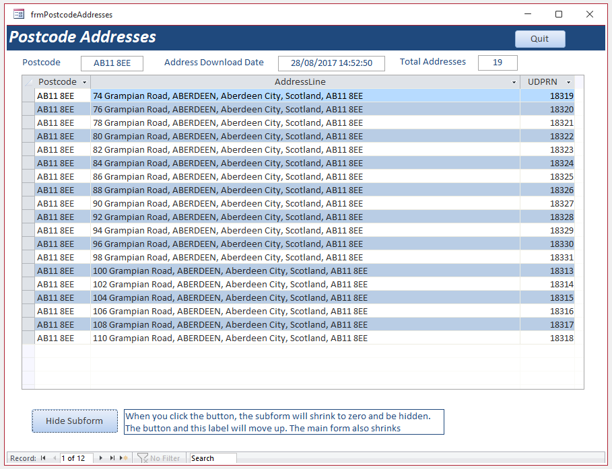Open the AddressLine column filter dropdown
Viewport: 612px width, 469px height.
point(514,82)
